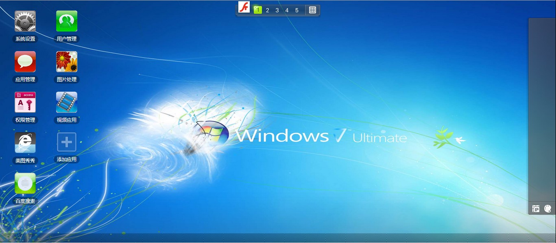Click the theme palette icon in sidebar
Screen dimensions: 556x243
tap(547, 209)
